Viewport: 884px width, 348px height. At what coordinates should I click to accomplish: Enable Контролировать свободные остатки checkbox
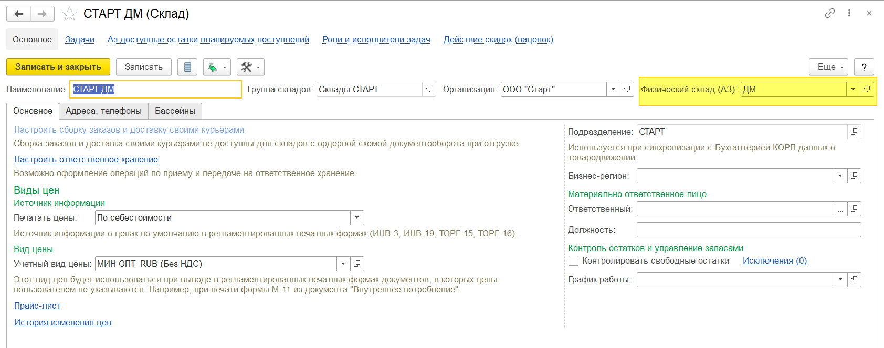pos(574,261)
